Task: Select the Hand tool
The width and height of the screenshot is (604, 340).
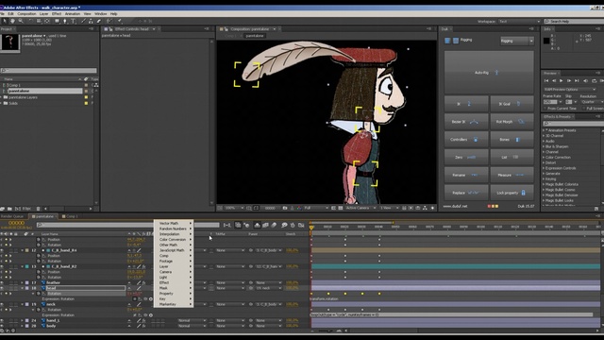Action: pyautogui.click(x=12, y=21)
